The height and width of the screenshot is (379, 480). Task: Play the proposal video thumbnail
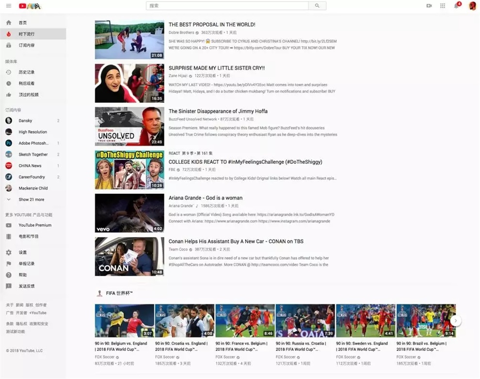[129, 40]
